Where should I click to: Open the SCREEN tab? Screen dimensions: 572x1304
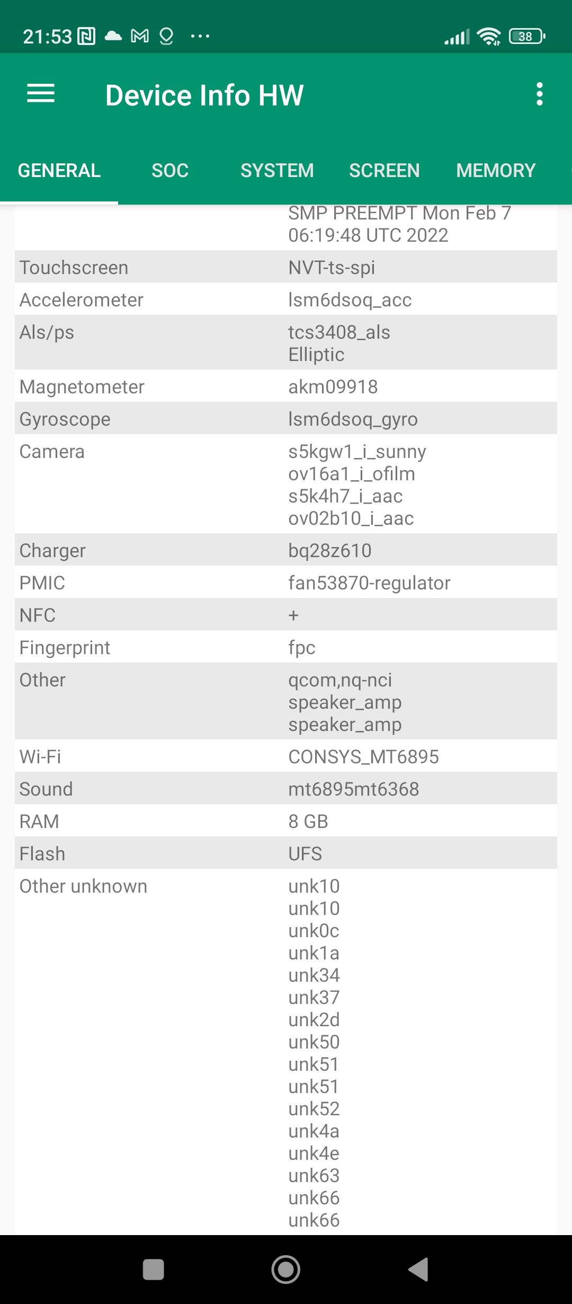[384, 171]
